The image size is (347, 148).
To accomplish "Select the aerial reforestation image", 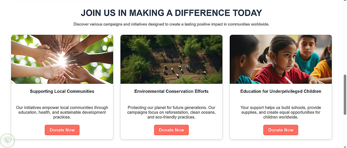I will pos(171,59).
